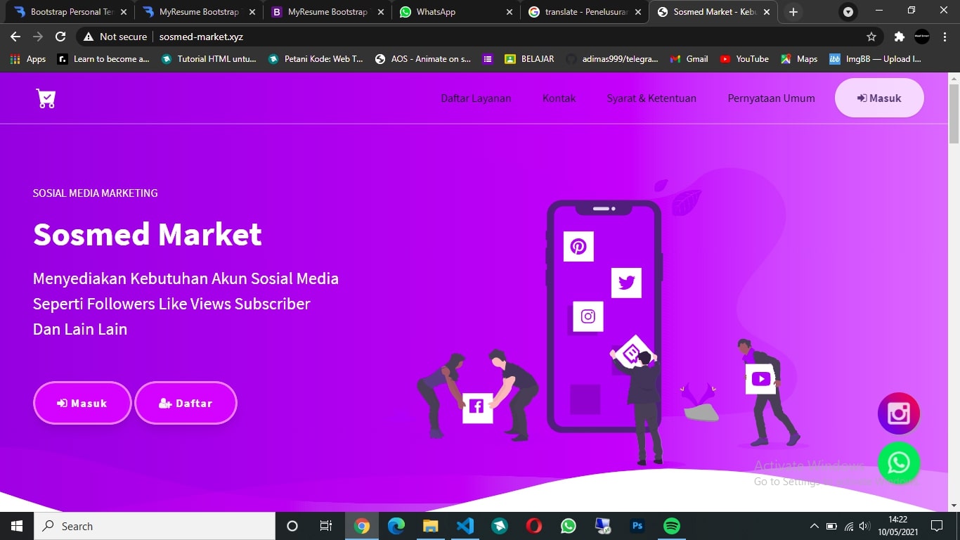Show hidden system tray icons

click(814, 526)
